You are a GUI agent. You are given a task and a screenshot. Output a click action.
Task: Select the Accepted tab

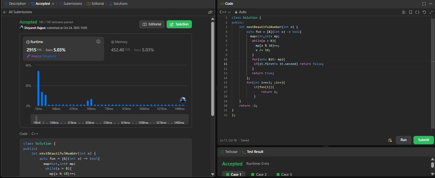pos(40,4)
